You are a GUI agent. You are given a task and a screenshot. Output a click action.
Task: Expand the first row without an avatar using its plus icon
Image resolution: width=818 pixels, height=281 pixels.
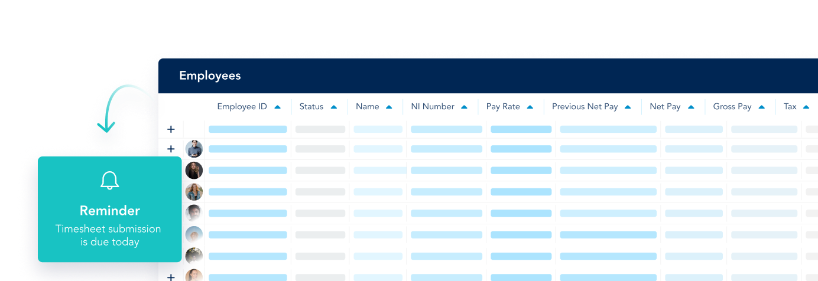[x=171, y=129]
